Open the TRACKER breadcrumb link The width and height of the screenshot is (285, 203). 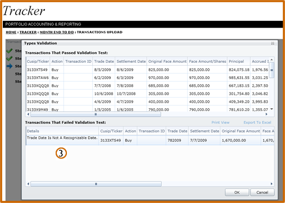(x=28, y=32)
